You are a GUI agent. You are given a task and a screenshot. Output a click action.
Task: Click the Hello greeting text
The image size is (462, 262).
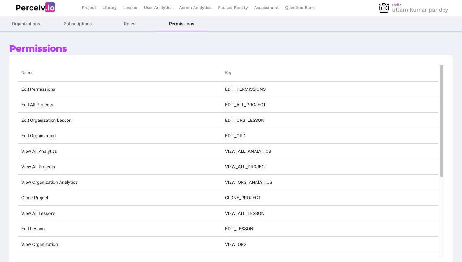pyautogui.click(x=397, y=5)
